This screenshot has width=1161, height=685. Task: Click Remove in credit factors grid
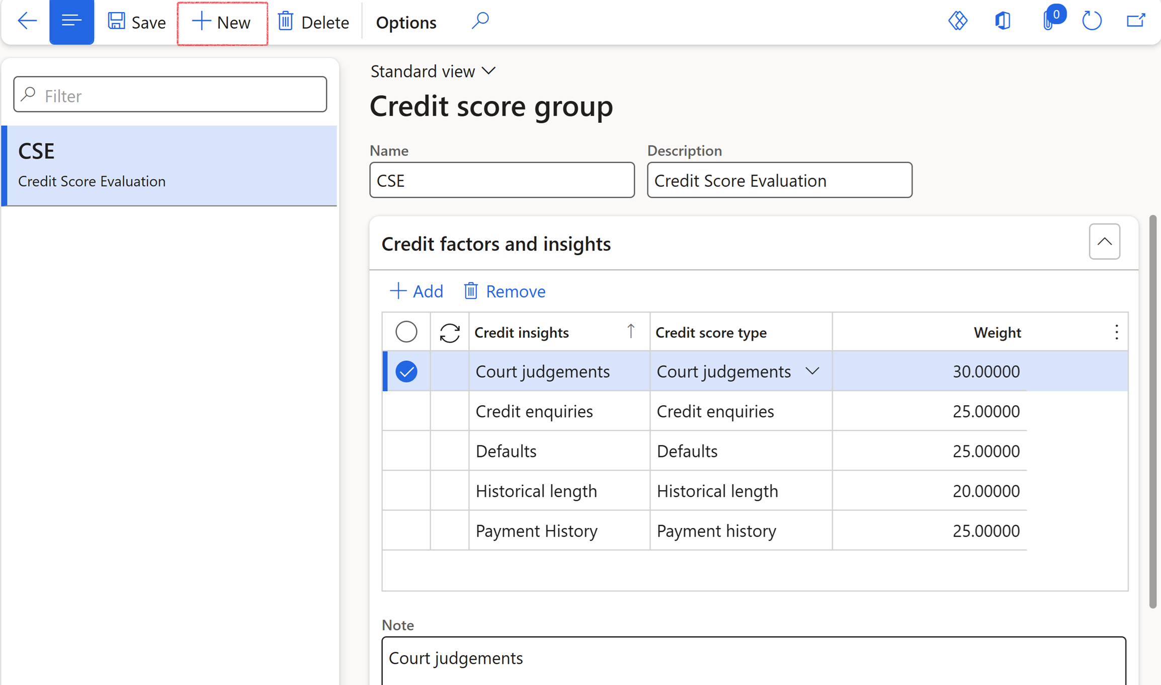point(505,291)
